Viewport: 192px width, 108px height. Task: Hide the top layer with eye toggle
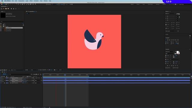pos(1,78)
